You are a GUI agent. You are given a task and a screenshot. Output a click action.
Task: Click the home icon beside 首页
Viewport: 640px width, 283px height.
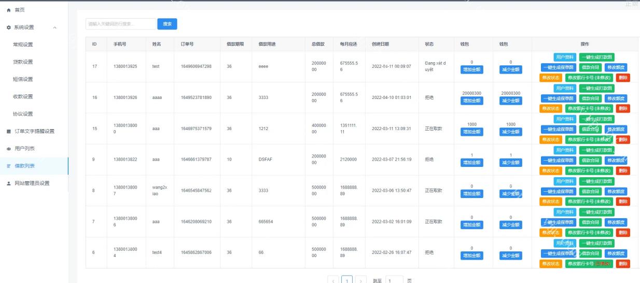pos(8,10)
